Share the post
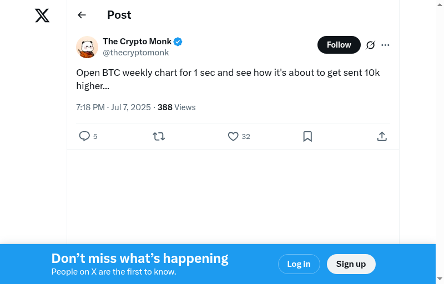The height and width of the screenshot is (284, 444). (x=382, y=136)
